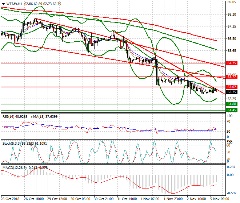Click the 68.20 price scale value
This screenshot has height=203, width=240.
232,14
